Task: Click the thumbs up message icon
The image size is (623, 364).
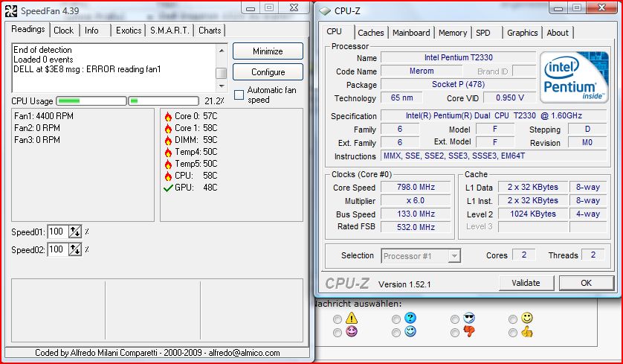Action: point(527,331)
